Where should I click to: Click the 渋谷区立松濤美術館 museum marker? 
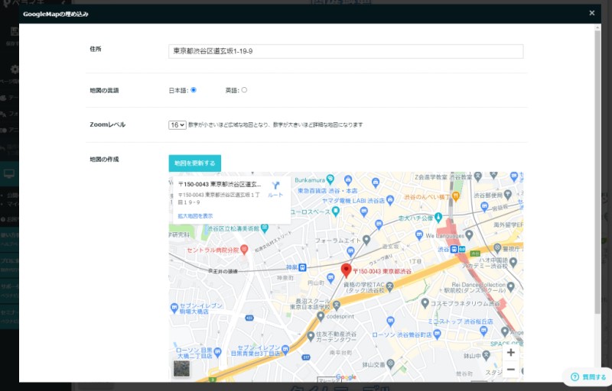265,228
